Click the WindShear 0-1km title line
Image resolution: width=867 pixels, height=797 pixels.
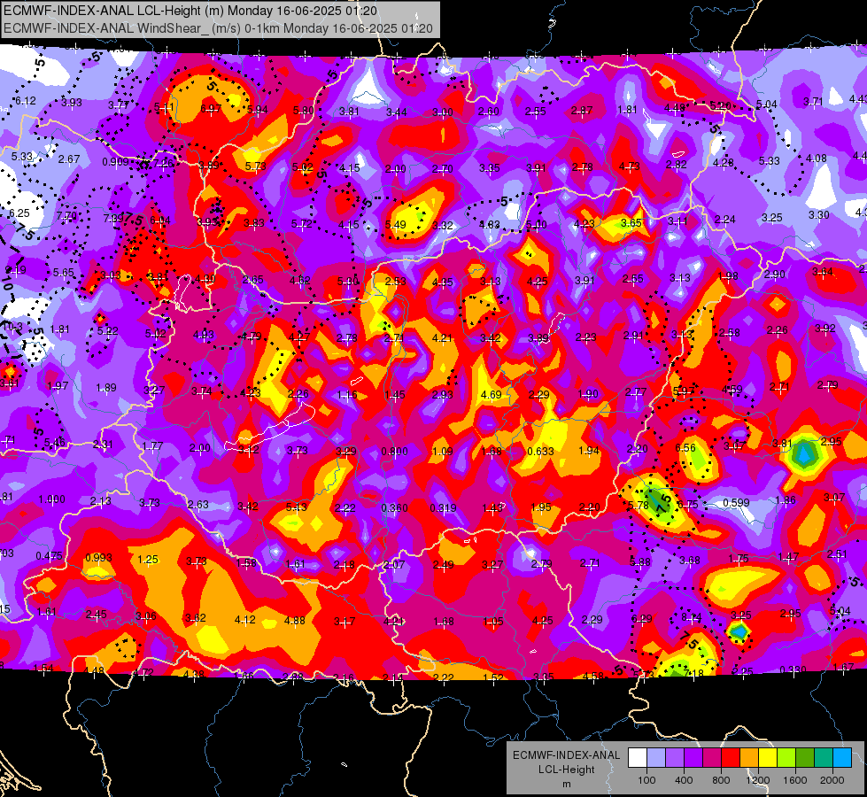pos(219,27)
